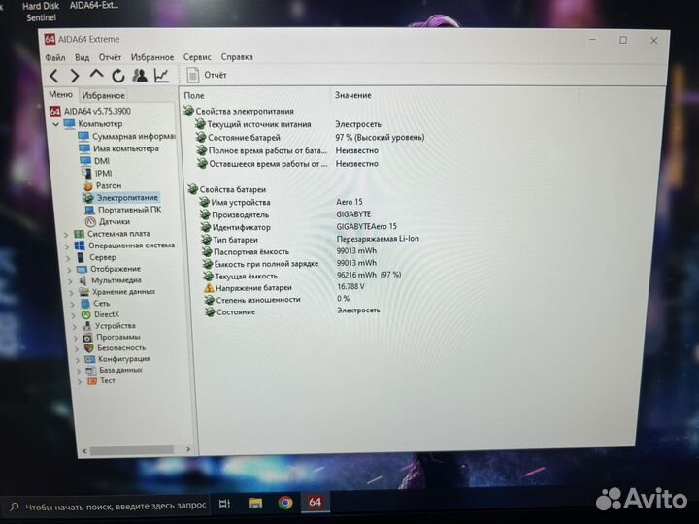Click the Устройства tree icon
The width and height of the screenshot is (699, 524).
click(x=87, y=326)
